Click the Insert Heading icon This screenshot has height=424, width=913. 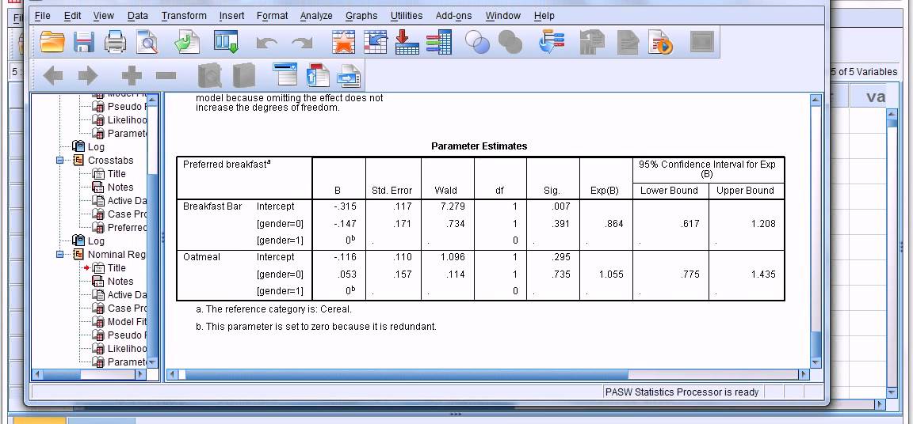pos(285,75)
